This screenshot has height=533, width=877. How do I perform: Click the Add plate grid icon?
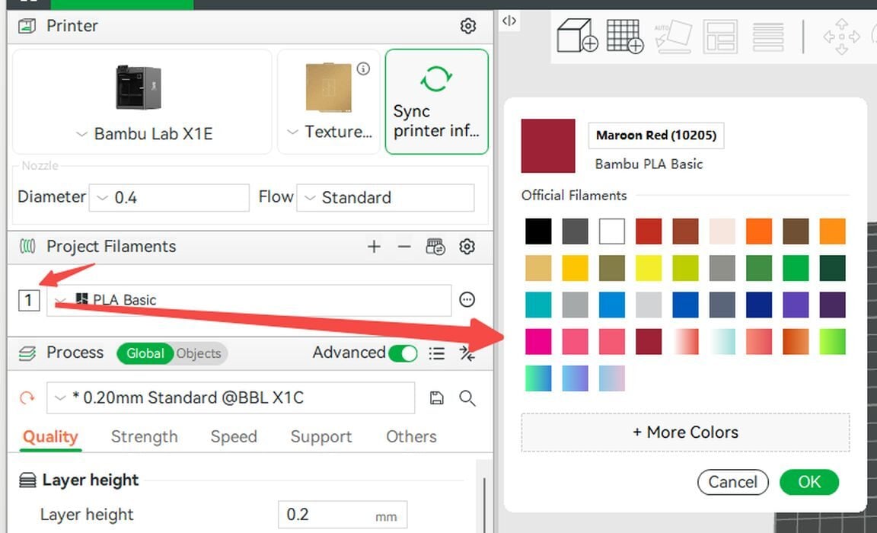point(625,36)
